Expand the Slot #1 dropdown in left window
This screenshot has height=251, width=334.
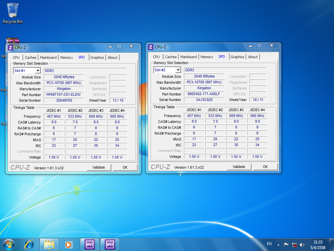(x=38, y=71)
